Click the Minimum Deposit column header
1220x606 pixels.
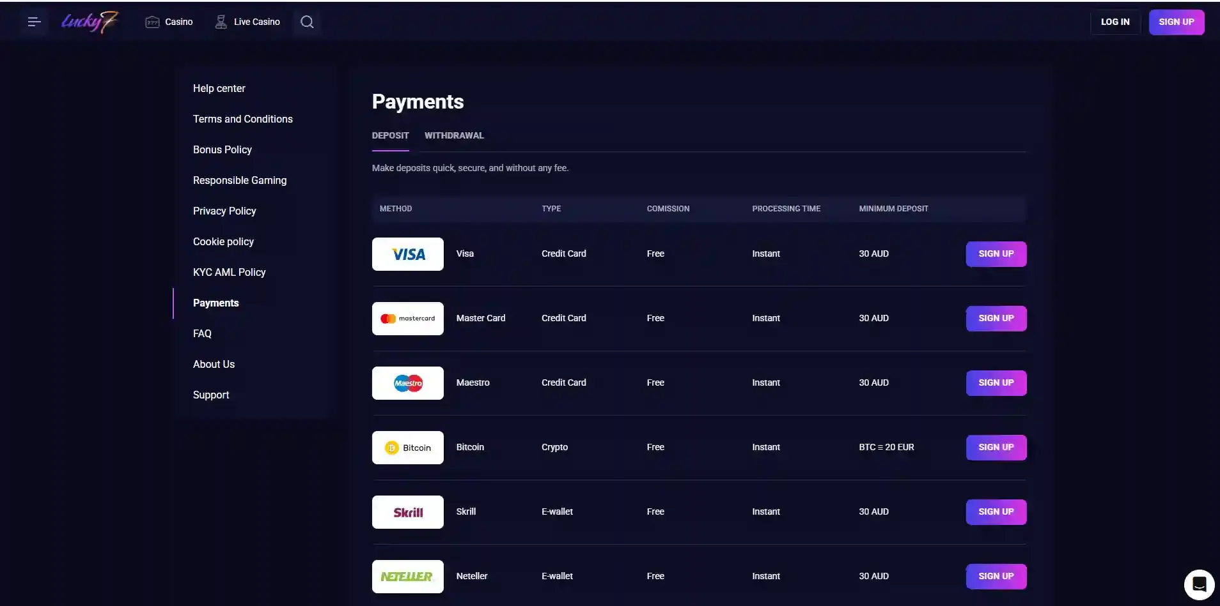click(893, 209)
